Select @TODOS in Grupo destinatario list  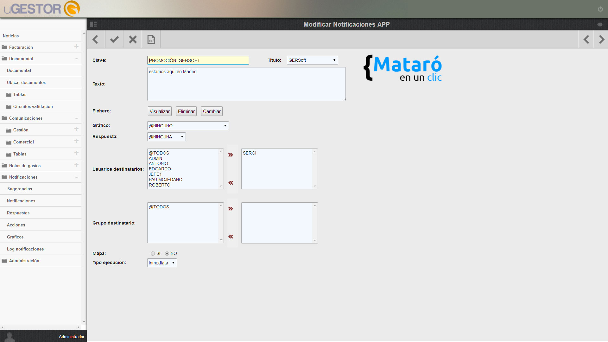pos(159,207)
